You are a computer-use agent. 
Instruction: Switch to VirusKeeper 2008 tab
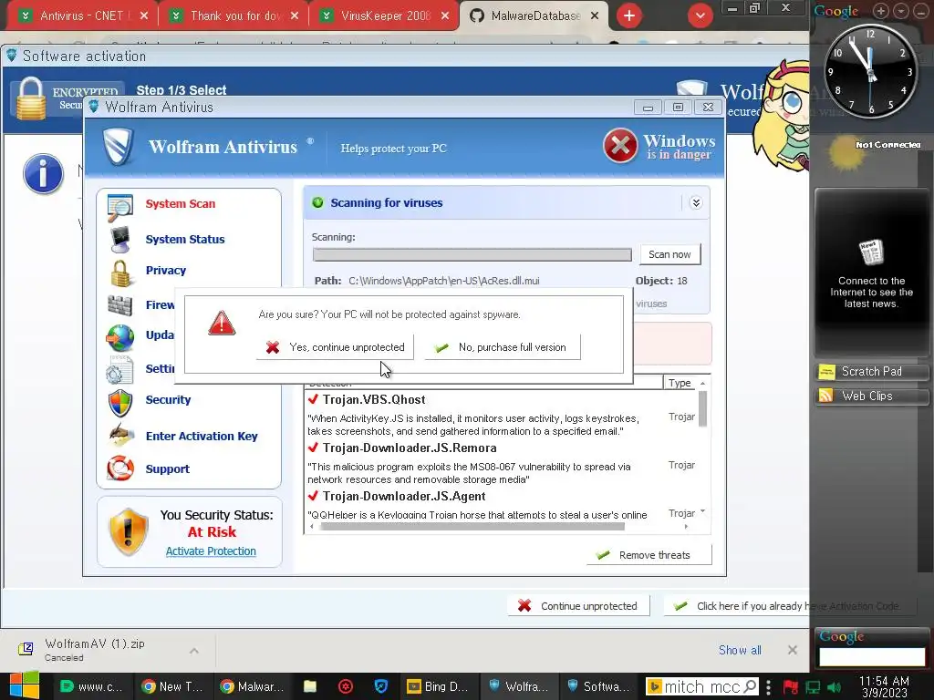[385, 16]
